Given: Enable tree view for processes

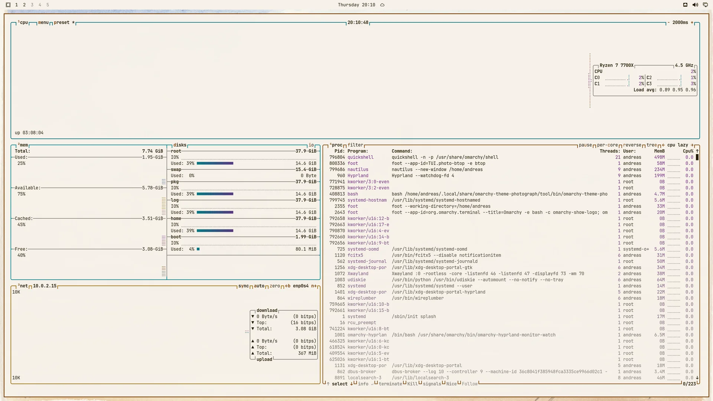Looking at the screenshot, I should [x=651, y=145].
